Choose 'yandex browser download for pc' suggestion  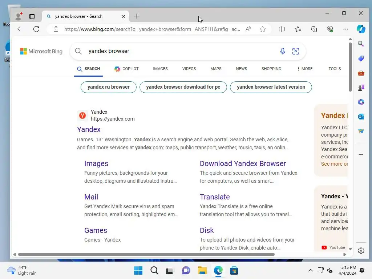click(183, 87)
